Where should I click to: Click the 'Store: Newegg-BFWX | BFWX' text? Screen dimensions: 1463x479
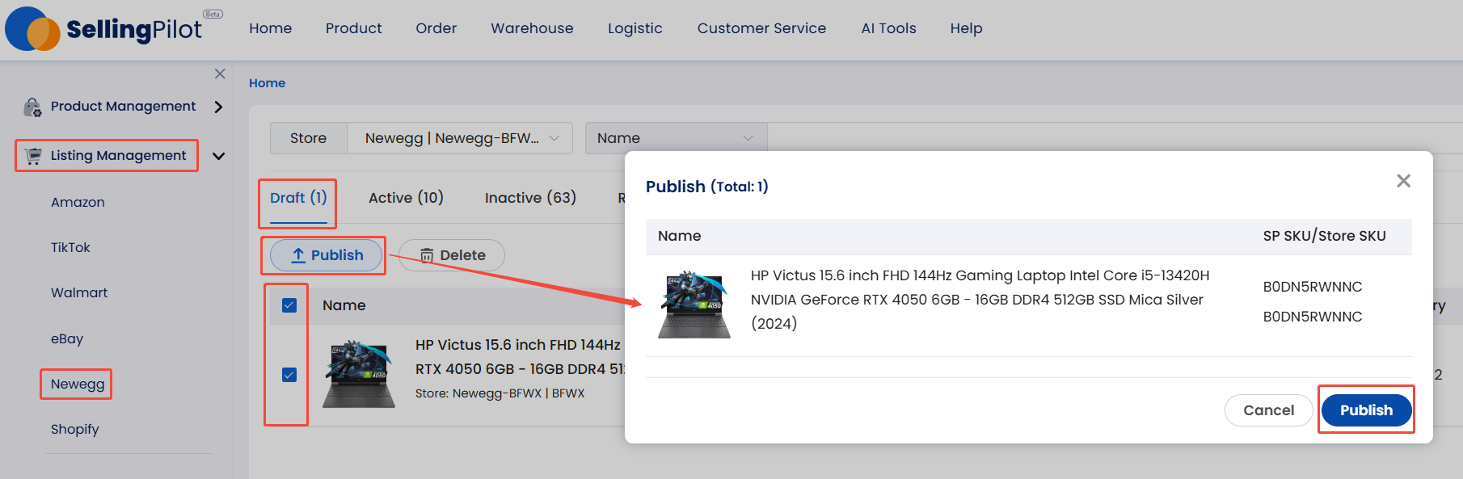pyautogui.click(x=500, y=393)
